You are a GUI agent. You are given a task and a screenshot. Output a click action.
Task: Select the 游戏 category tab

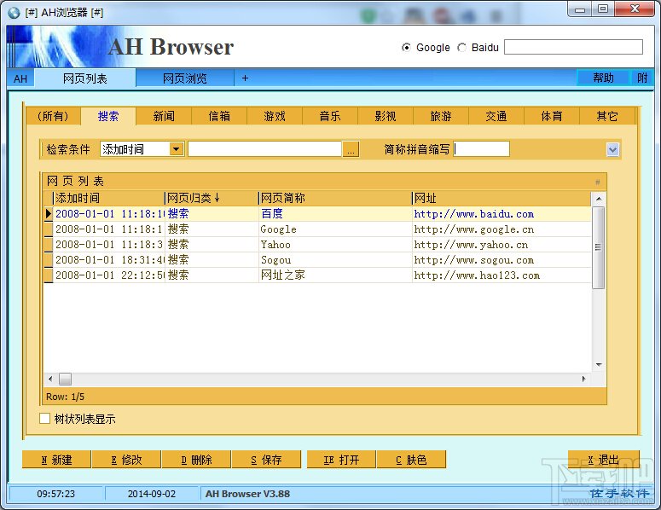point(275,116)
